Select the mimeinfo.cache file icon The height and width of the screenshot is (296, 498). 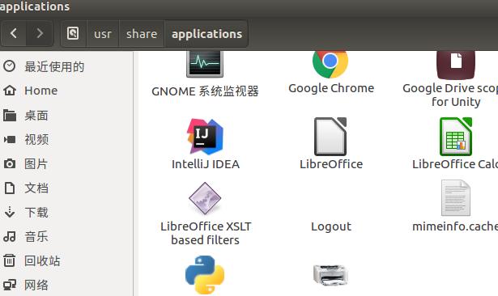click(456, 198)
